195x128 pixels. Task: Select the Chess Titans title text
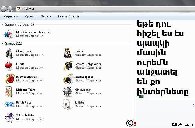point(24,51)
